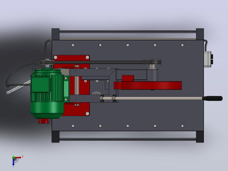
Task: Click the red X axis of the orientation triad
Action: pos(18,157)
